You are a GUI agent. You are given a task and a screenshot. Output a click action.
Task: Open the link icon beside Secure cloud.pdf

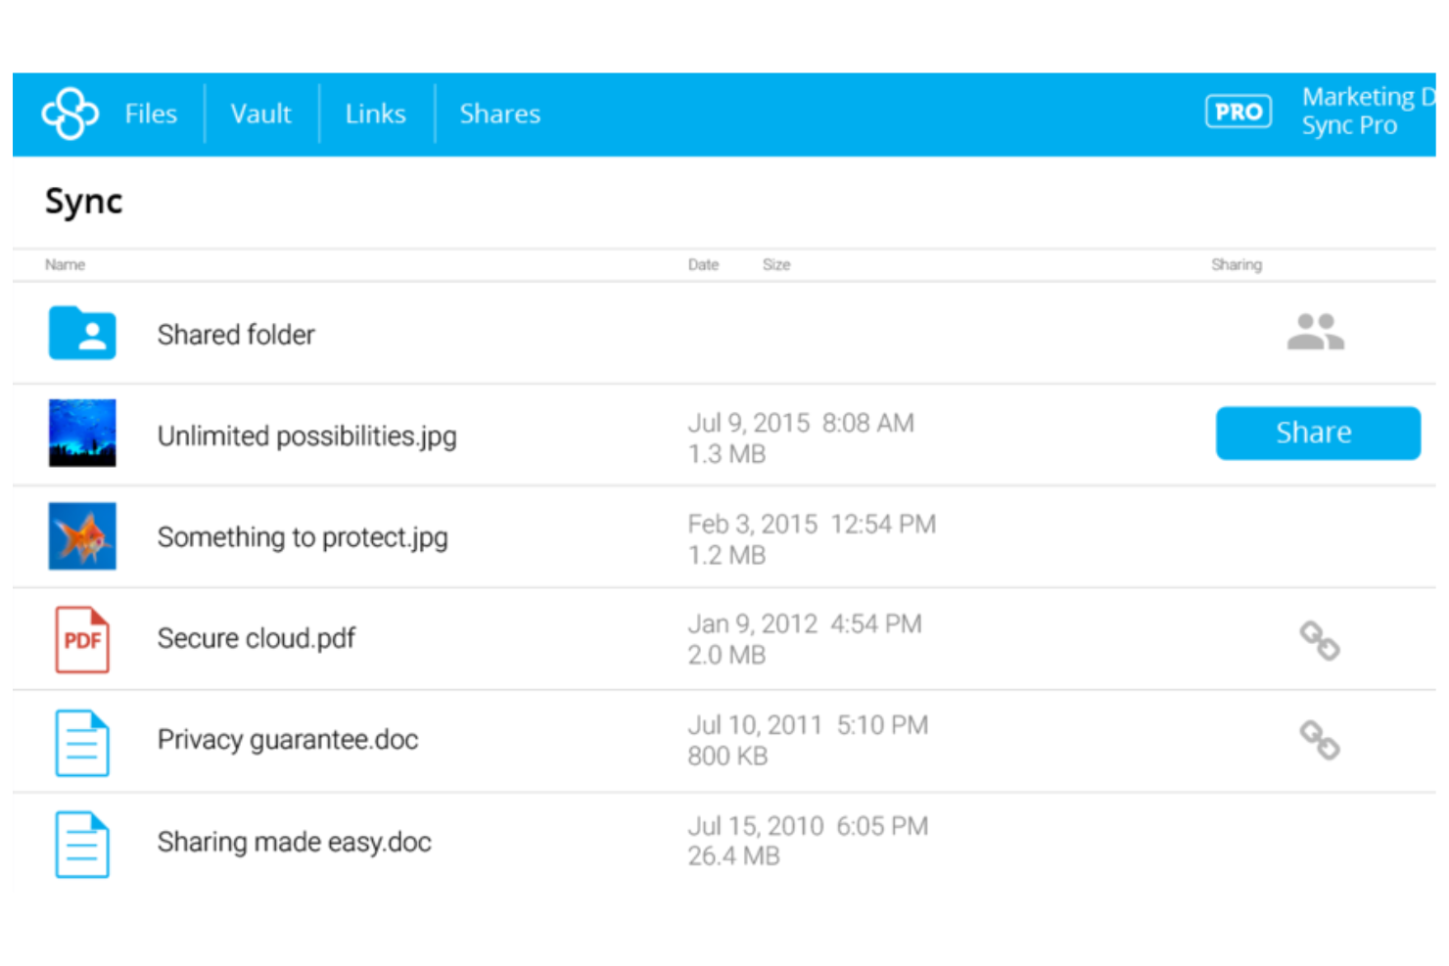point(1320,641)
